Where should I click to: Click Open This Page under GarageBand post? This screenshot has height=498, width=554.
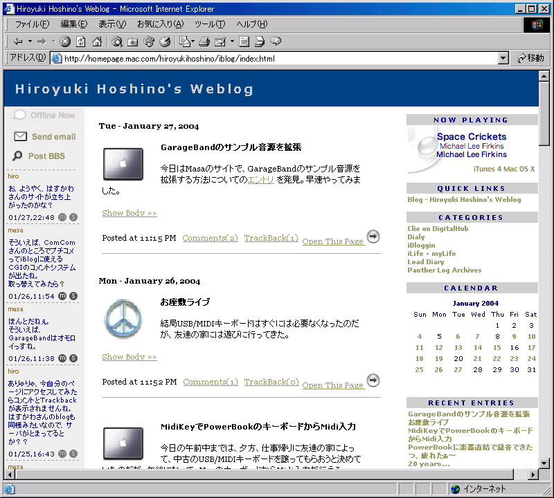333,241
